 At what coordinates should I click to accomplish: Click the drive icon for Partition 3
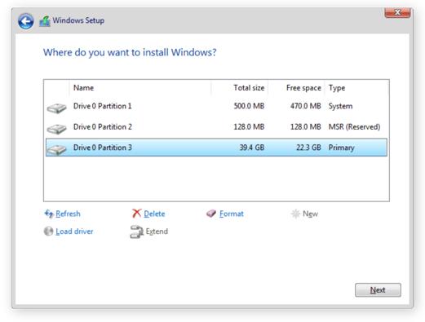click(56, 149)
